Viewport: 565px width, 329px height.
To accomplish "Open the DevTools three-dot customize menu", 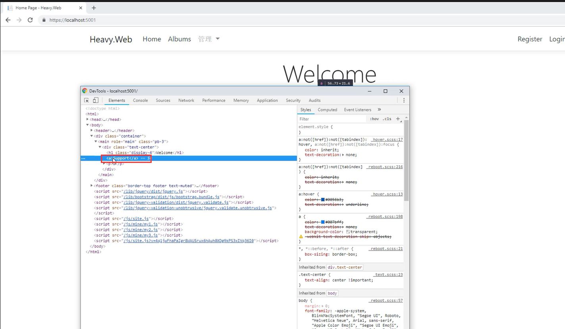I will click(x=404, y=100).
